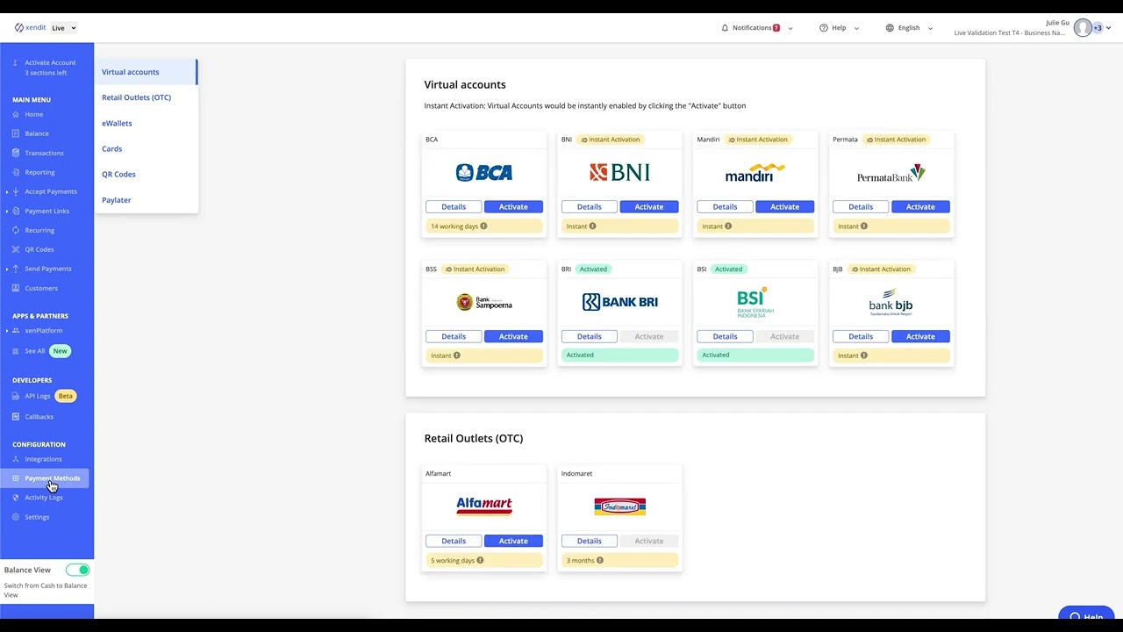Open Integrations in configuration

(43, 459)
